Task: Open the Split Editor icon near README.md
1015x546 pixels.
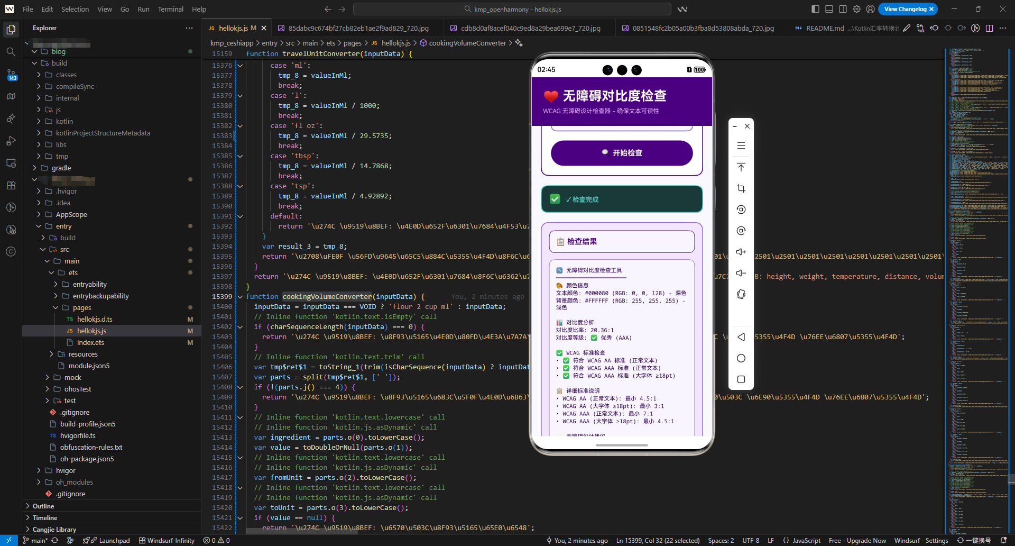Action: (990, 28)
